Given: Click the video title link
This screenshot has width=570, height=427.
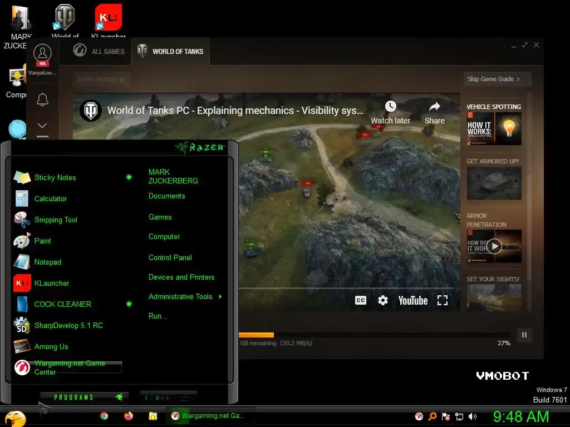Looking at the screenshot, I should pos(235,111).
